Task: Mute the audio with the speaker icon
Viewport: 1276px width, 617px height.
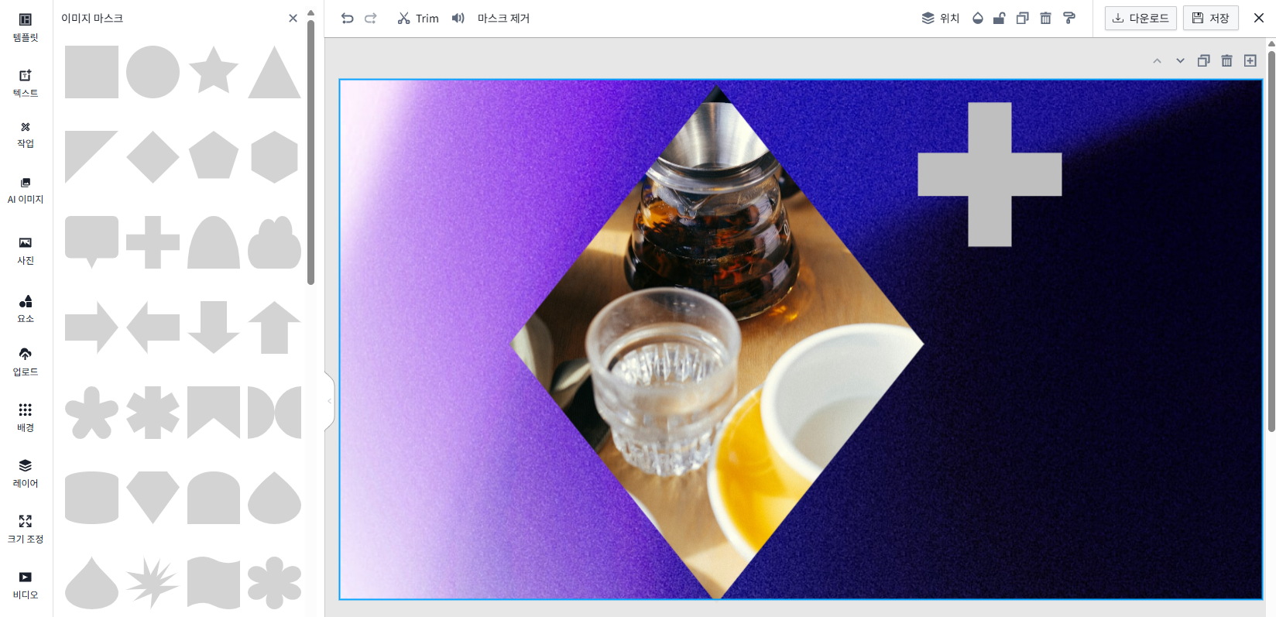Action: 458,19
